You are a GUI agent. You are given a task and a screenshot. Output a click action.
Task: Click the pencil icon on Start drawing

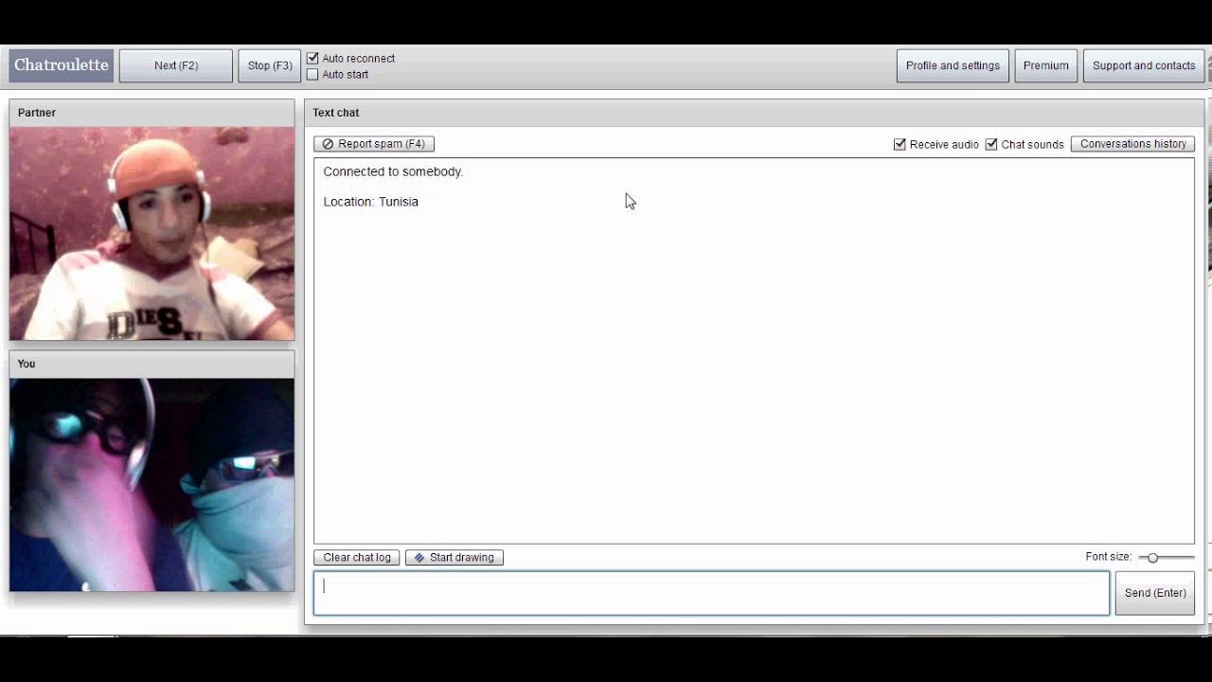click(419, 558)
